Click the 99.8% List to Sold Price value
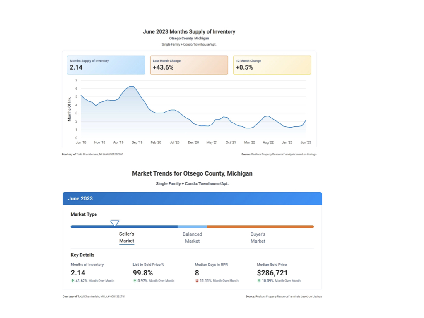The height and width of the screenshot is (318, 424). tap(143, 273)
